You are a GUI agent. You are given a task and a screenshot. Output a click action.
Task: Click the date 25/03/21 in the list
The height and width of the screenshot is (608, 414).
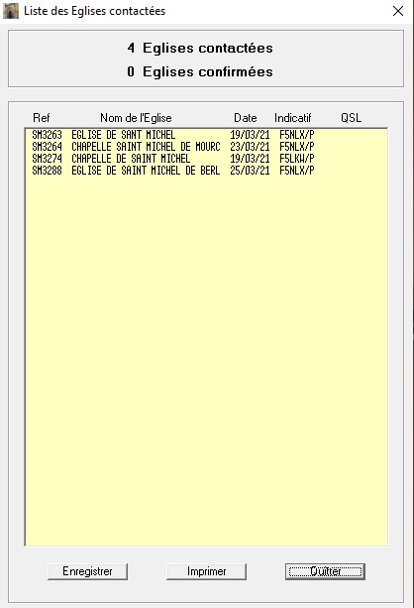click(x=250, y=171)
